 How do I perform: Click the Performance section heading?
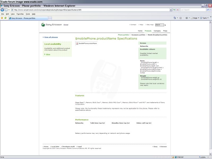click(x=82, y=120)
